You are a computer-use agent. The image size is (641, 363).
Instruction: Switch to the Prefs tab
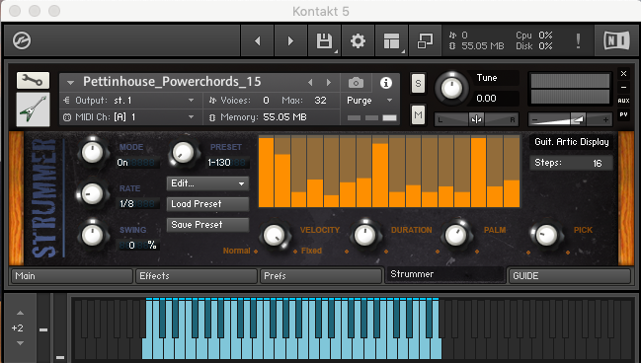pyautogui.click(x=321, y=276)
